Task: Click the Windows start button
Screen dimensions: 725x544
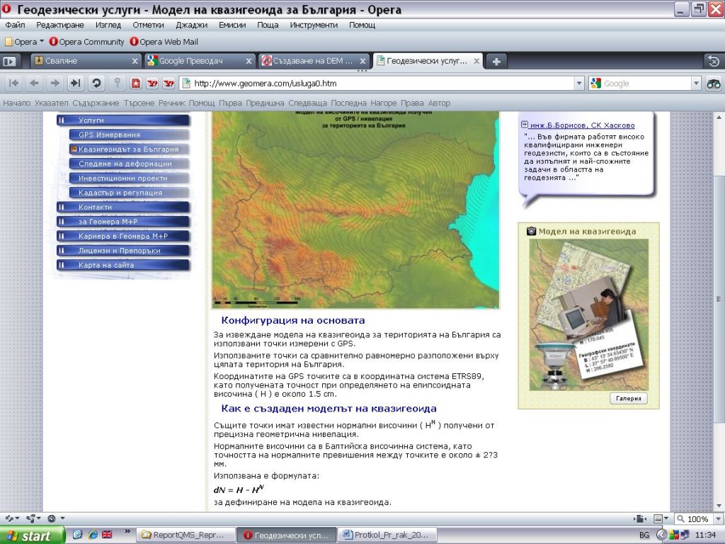Action: tap(33, 535)
